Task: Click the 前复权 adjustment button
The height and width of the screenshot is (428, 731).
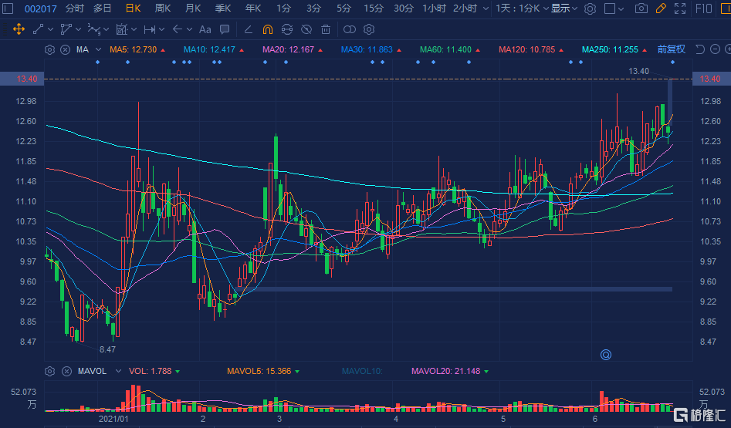Action: [671, 49]
